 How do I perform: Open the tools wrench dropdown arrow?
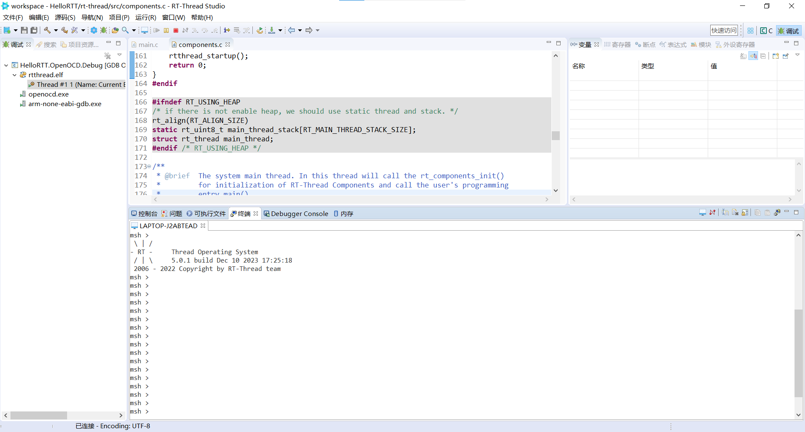click(83, 30)
